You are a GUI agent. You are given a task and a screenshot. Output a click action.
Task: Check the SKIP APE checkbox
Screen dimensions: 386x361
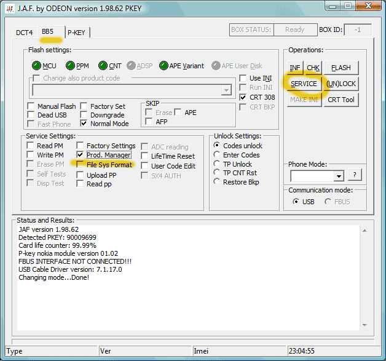tap(178, 113)
